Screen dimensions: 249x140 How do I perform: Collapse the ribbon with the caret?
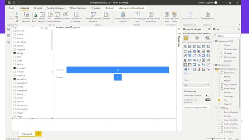(239, 24)
